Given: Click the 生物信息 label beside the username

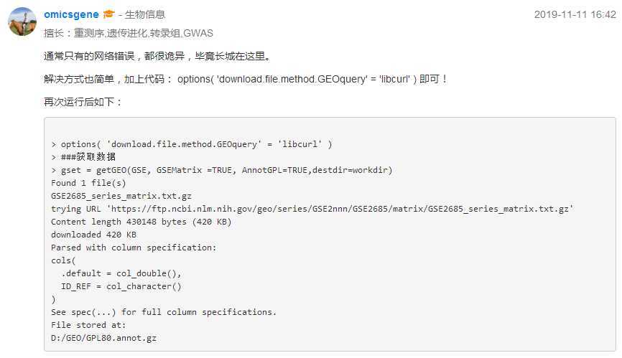Looking at the screenshot, I should (x=145, y=14).
